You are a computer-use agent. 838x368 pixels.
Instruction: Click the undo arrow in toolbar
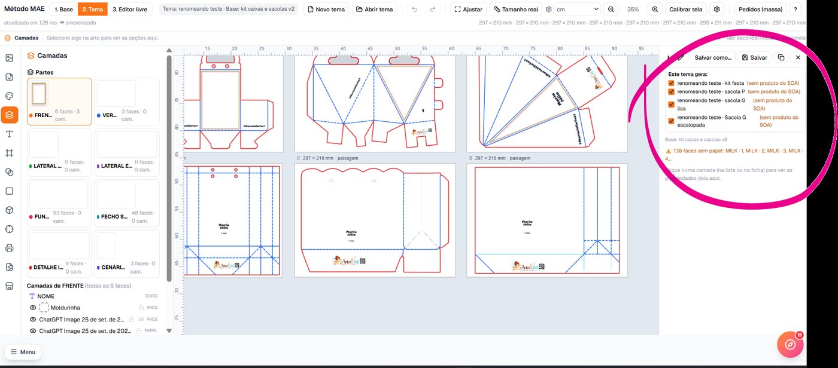(x=415, y=10)
